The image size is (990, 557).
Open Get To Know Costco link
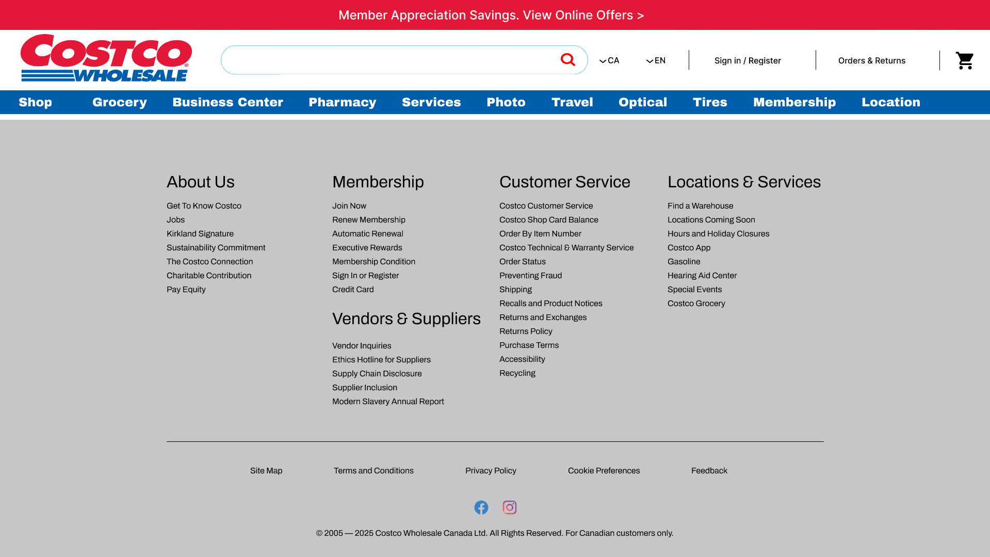(x=204, y=205)
